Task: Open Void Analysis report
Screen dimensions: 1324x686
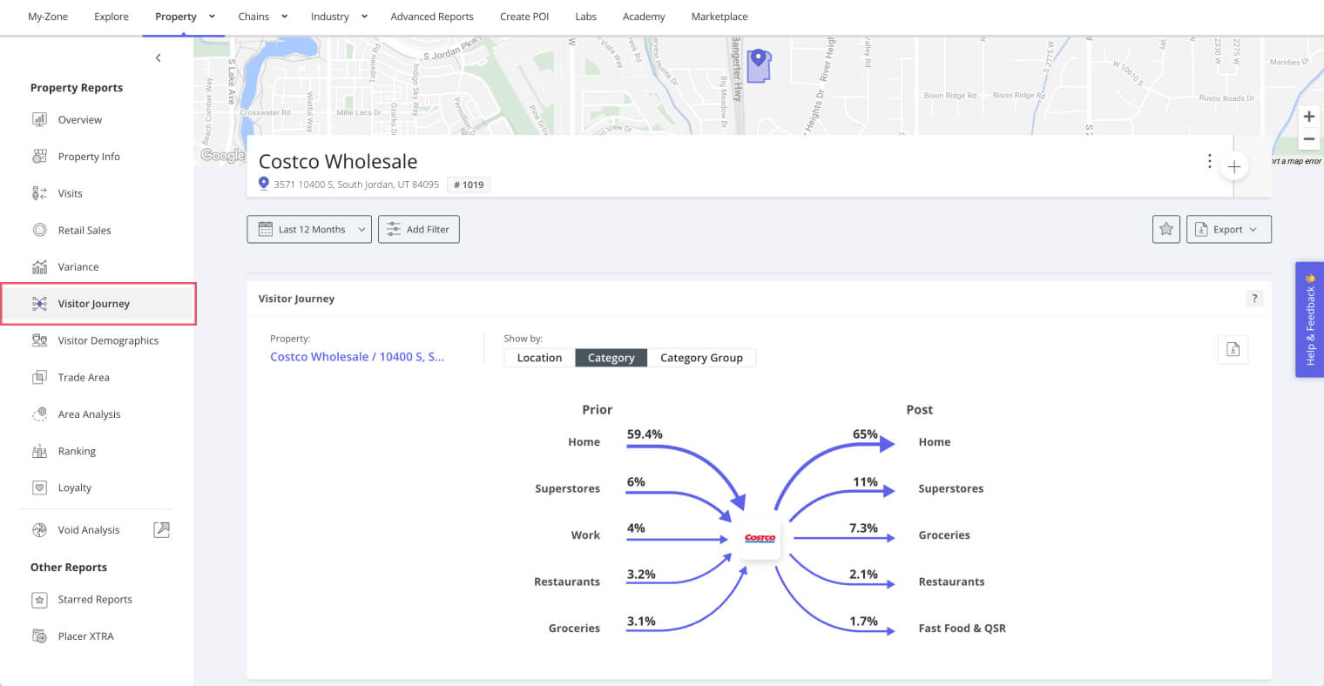Action: tap(88, 529)
